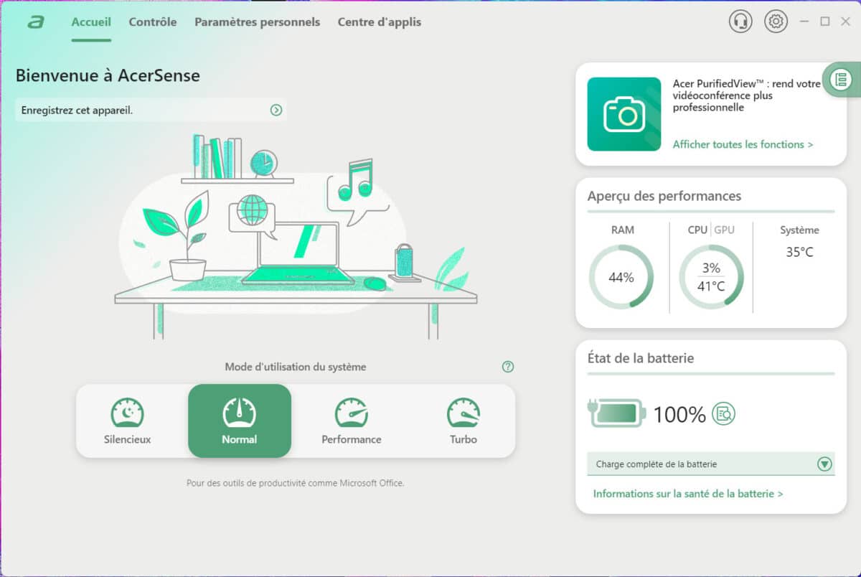Click Enregistrez cet appareil banner
Viewport: 861px width, 577px height.
pos(151,110)
